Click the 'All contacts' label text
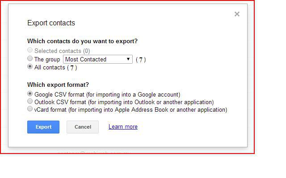Image resolution: width=286 pixels, height=178 pixels. click(50, 68)
